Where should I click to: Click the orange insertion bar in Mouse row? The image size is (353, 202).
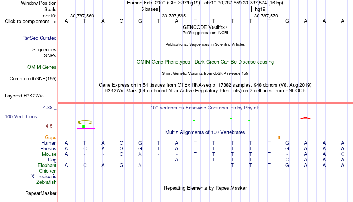click(x=279, y=154)
